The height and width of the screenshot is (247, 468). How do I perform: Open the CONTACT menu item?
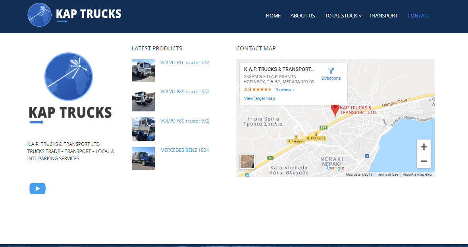point(419,16)
